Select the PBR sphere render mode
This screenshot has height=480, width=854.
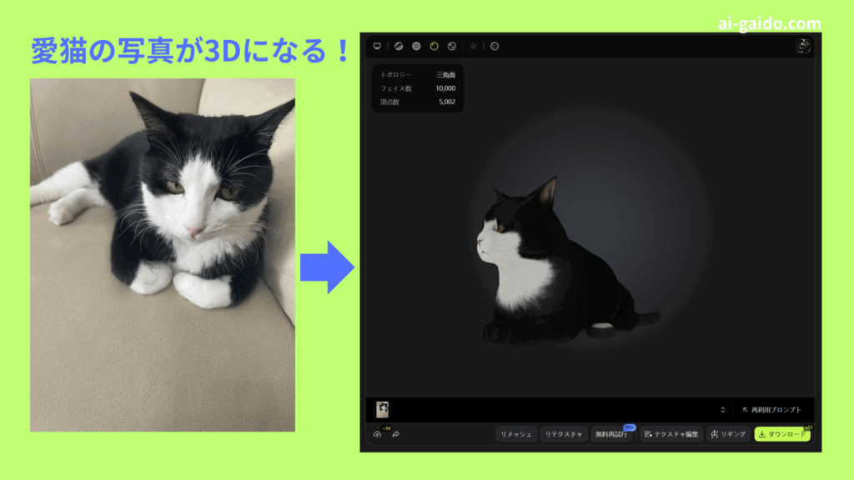(451, 47)
